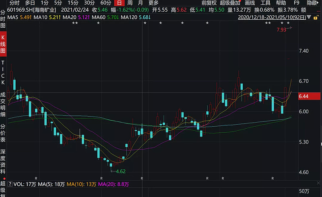Click the R marker below the crosshair line
Image resolution: width=322 pixels, height=197 pixels.
click(142, 179)
